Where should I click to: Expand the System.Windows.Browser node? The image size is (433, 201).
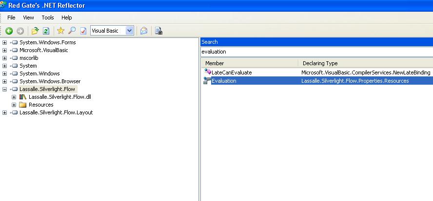pyautogui.click(x=4, y=81)
